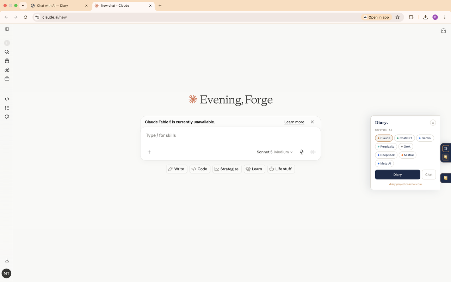Open the Chats icon in the sidebar
This screenshot has height=282, width=451.
pyautogui.click(x=7, y=52)
